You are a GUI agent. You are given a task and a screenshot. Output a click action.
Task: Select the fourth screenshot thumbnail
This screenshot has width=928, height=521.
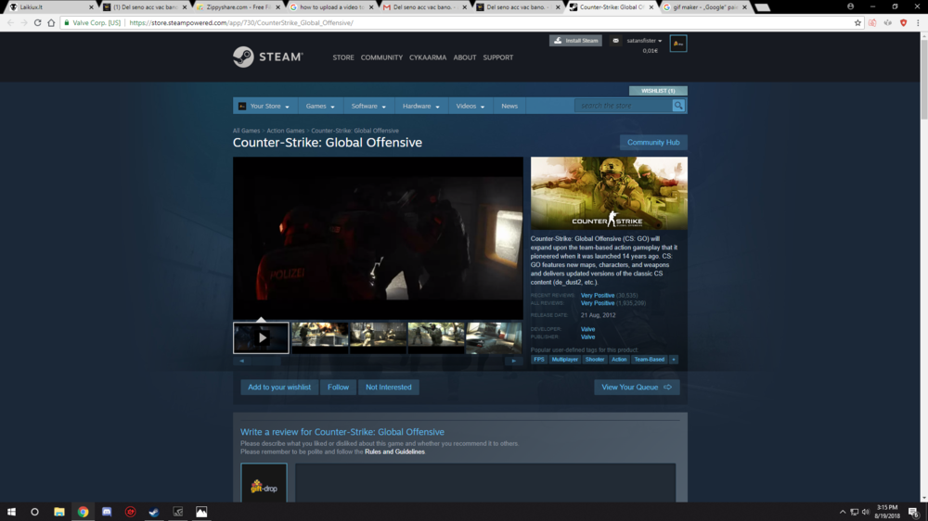pyautogui.click(x=436, y=337)
